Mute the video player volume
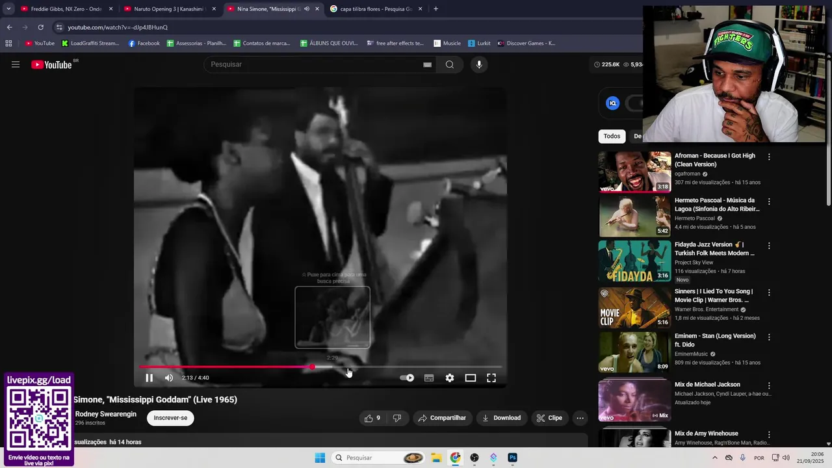832x468 pixels. 169,378
